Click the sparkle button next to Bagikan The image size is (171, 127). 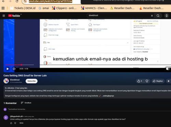(x=169, y=81)
